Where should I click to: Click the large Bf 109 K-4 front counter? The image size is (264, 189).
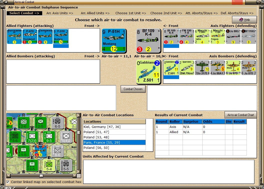(148, 41)
